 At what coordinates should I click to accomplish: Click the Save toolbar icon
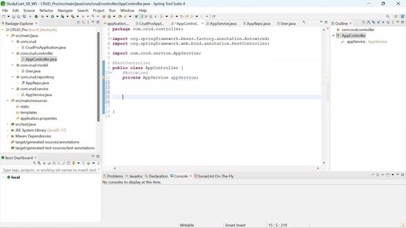13,16
